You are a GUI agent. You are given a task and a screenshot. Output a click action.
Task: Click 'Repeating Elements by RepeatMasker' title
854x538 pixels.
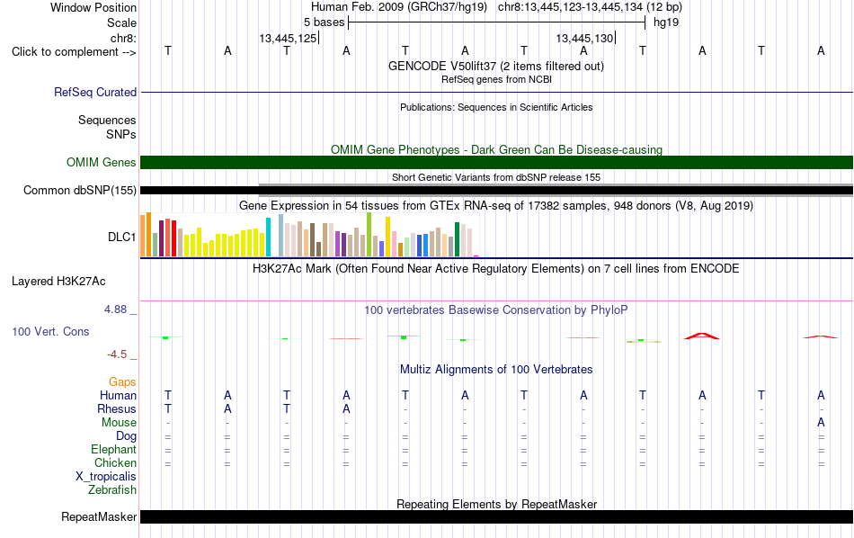point(496,504)
